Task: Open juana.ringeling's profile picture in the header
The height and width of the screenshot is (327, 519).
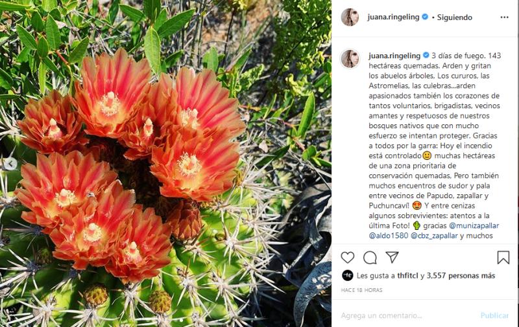Action: [x=350, y=17]
